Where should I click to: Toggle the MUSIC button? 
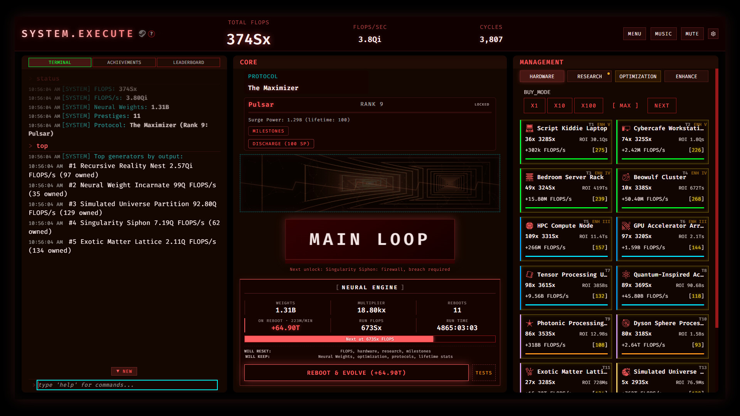[x=663, y=34]
